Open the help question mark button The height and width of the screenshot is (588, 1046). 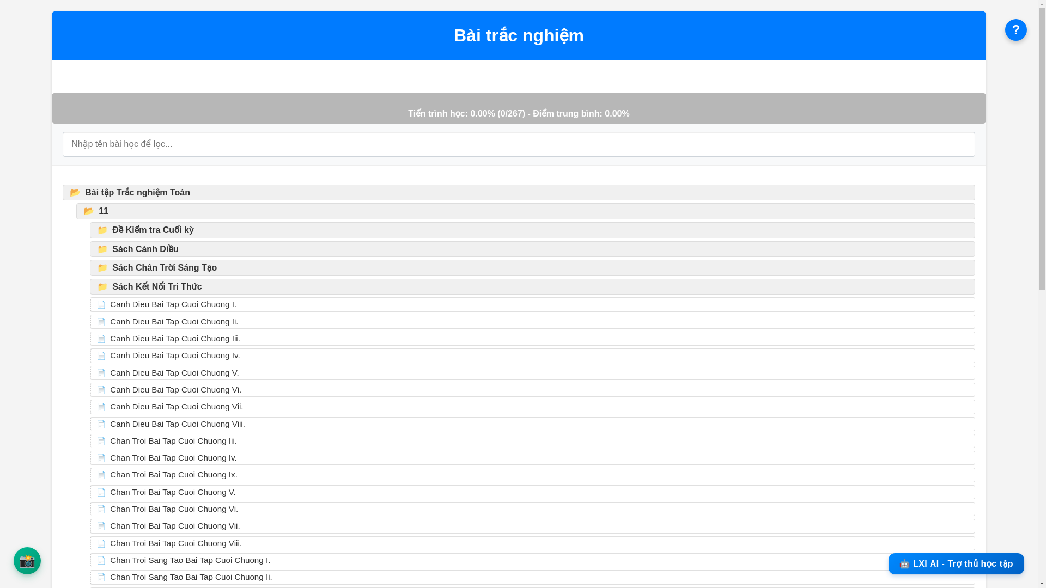1015,30
